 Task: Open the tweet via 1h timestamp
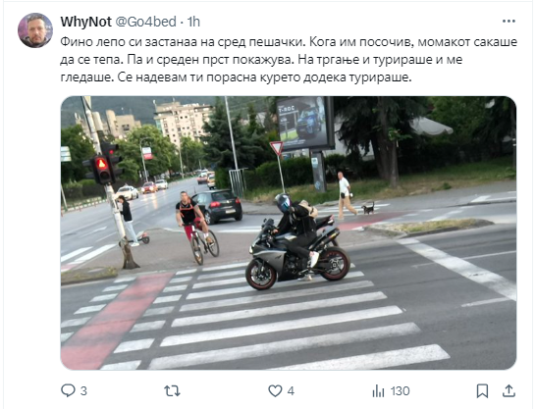[x=193, y=22]
